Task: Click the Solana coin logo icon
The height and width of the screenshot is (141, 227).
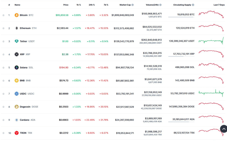Action: coord(16,67)
